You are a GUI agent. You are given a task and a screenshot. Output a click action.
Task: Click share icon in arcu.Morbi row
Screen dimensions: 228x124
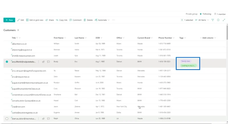[x=43, y=62]
